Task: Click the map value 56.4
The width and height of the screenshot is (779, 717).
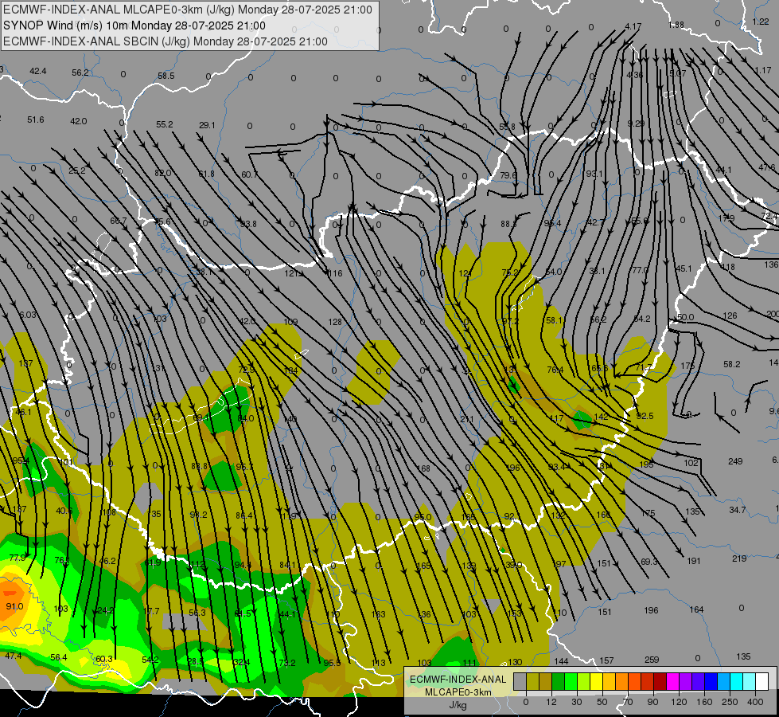Action: (59, 657)
